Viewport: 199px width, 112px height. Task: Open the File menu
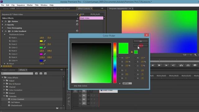(x=2, y=5)
